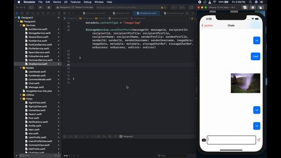Open CommentService.swift in navigator
This screenshot has width=281, height=158.
pyautogui.click(x=40, y=60)
